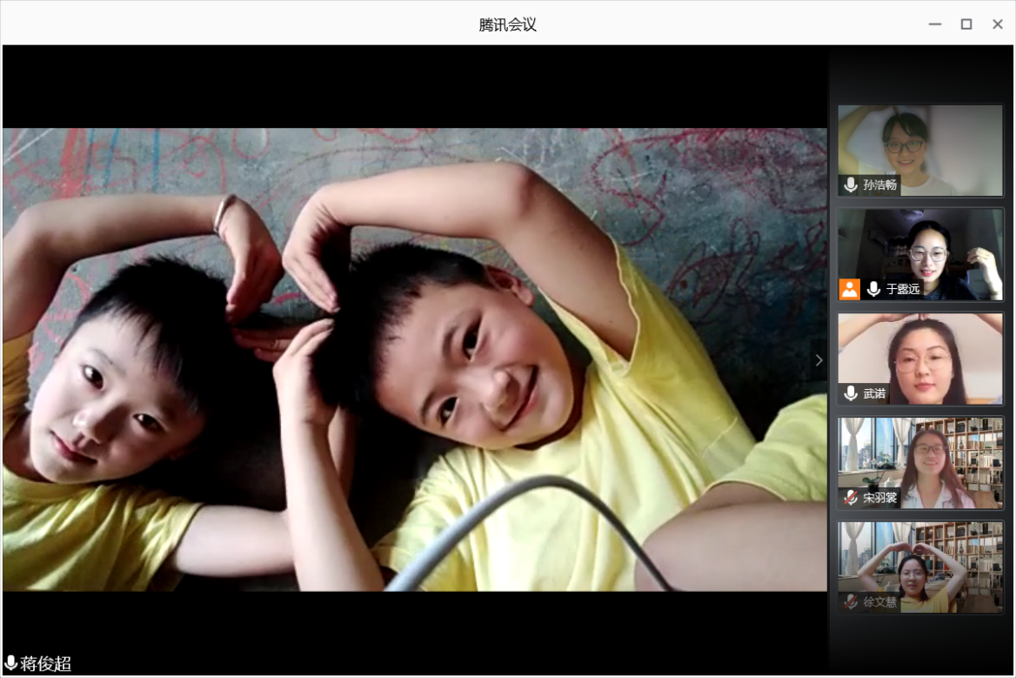1016x678 pixels.
Task: Click 宋羽裳's video thumbnail
Action: coord(919,462)
